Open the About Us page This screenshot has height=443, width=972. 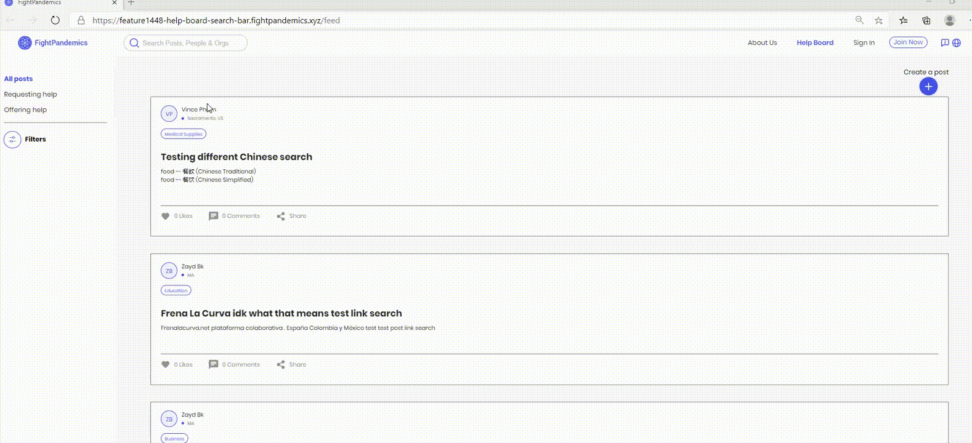(x=762, y=42)
